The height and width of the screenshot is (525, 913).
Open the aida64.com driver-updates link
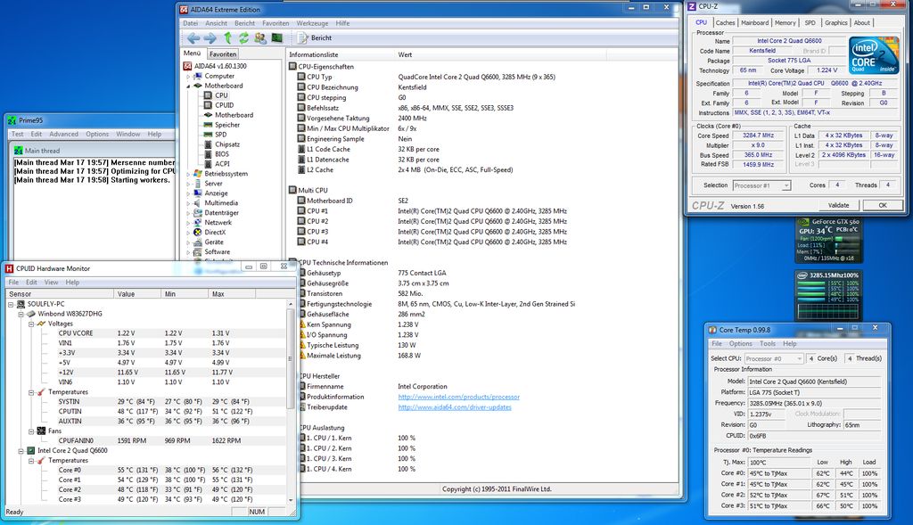coord(455,407)
